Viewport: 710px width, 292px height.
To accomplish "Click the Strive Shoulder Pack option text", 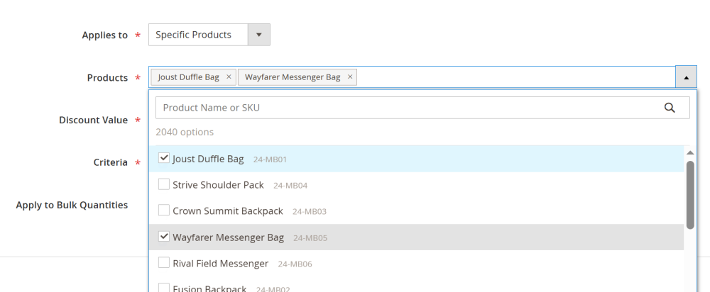I will (218, 185).
